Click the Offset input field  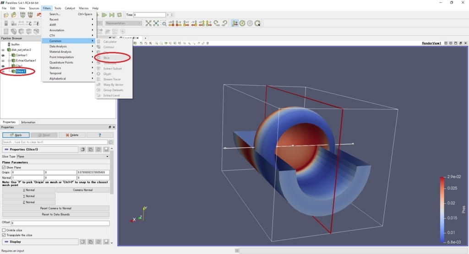click(60, 223)
